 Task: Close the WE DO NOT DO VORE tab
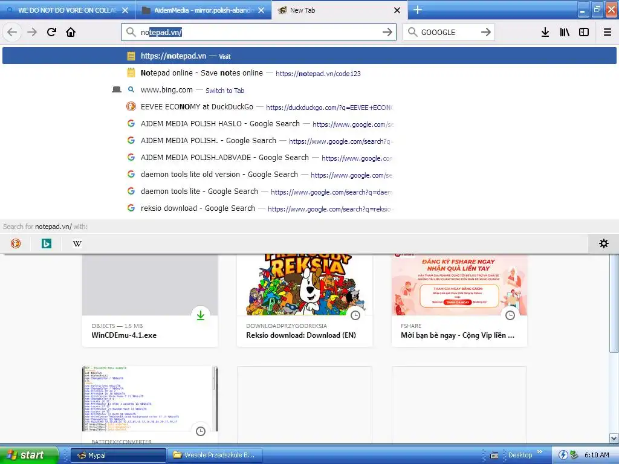pyautogui.click(x=125, y=10)
